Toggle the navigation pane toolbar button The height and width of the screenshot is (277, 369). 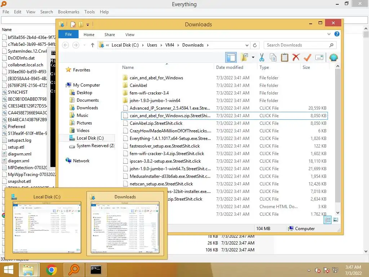coord(231,57)
